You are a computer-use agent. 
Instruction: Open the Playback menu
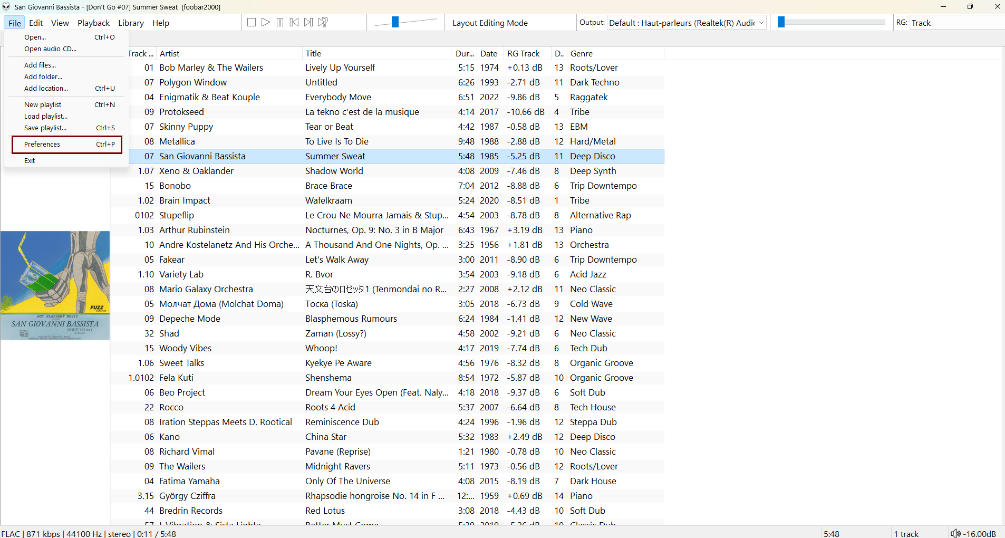pos(93,23)
